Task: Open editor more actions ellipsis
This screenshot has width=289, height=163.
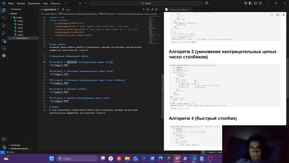Action: 160,9
